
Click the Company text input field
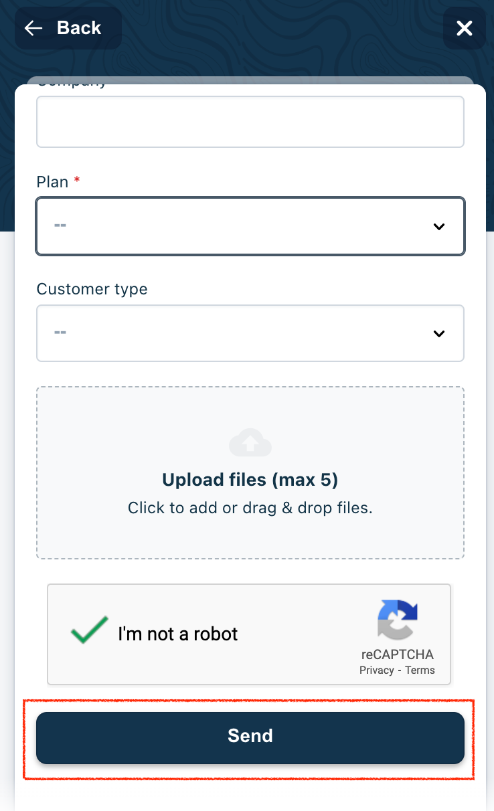coord(250,122)
